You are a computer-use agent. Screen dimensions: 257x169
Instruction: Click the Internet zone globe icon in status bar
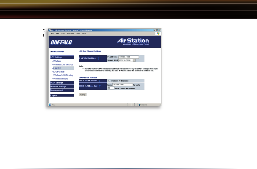pyautogui.click(x=140, y=105)
